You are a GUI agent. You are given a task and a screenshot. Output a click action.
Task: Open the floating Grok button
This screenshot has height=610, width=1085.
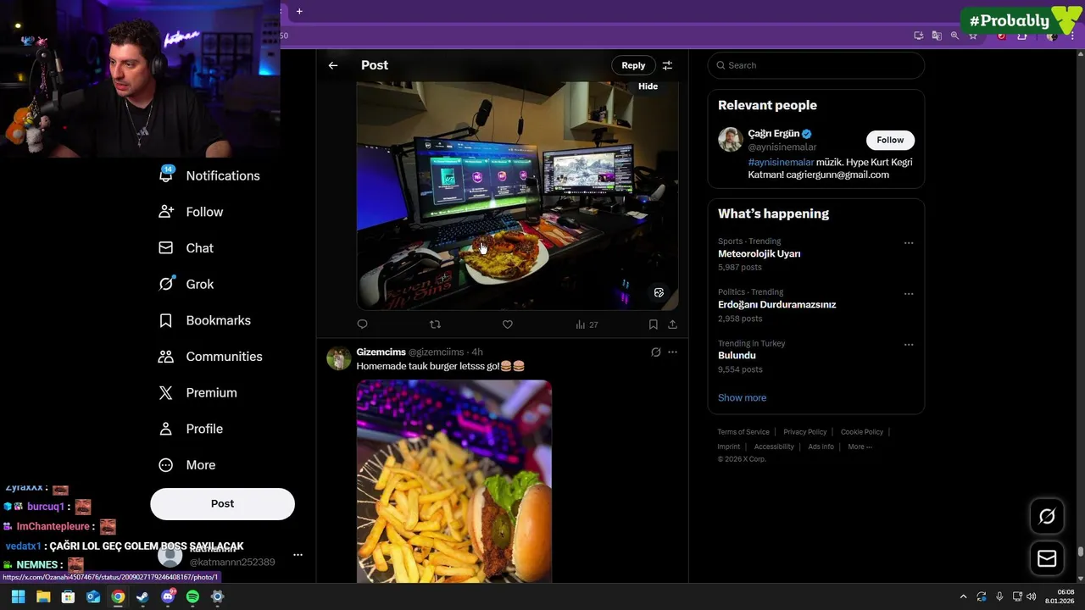point(1047,516)
